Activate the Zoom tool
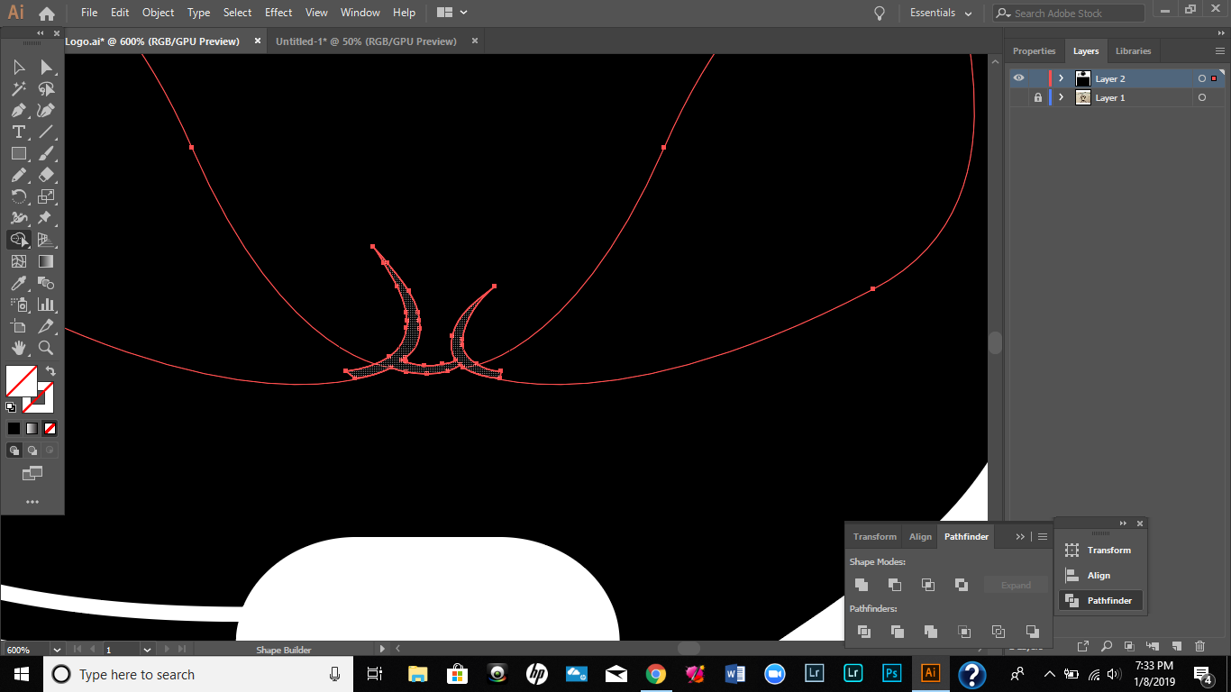The height and width of the screenshot is (692, 1231). 45,348
